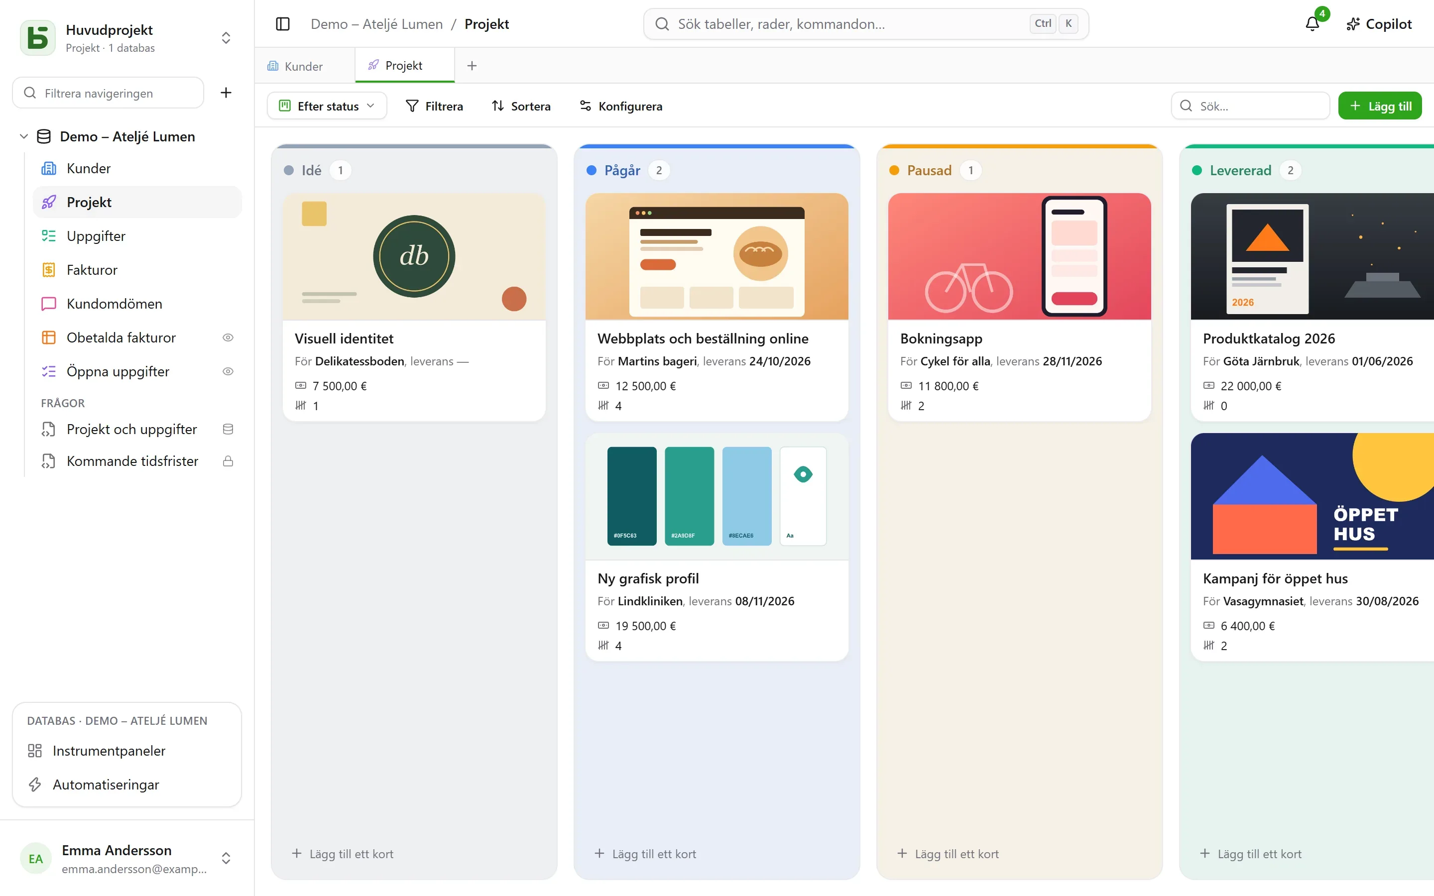The height and width of the screenshot is (896, 1434).
Task: Open the notifications bell
Action: tap(1312, 24)
